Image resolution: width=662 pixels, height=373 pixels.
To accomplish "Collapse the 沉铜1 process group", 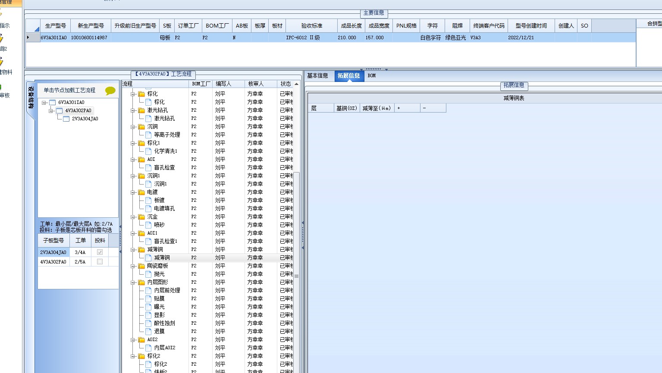I will (133, 176).
